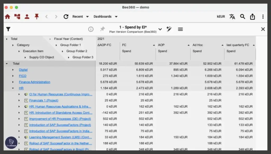Open the filter funnel icon

tap(8, 29)
